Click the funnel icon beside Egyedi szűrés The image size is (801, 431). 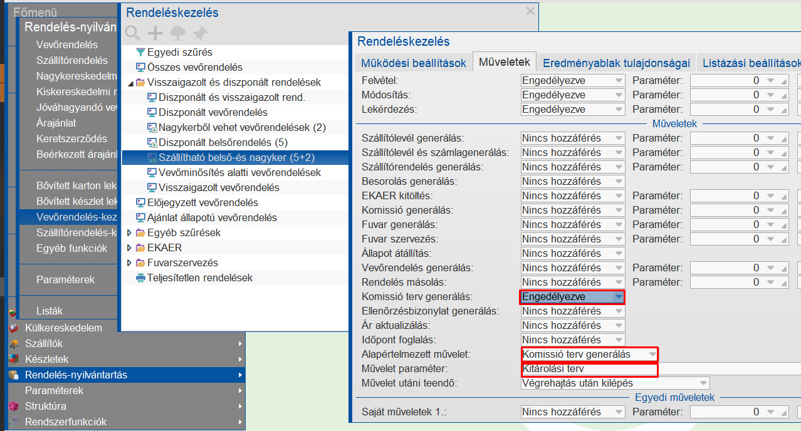pyautogui.click(x=140, y=52)
